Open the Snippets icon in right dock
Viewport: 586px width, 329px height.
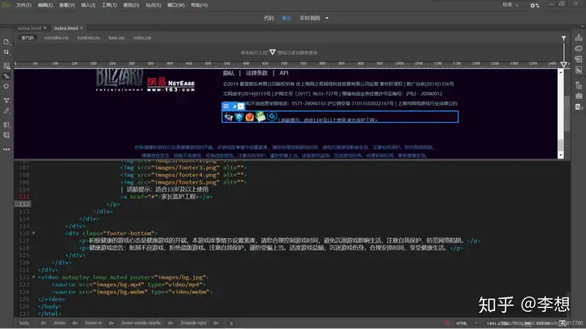click(579, 107)
